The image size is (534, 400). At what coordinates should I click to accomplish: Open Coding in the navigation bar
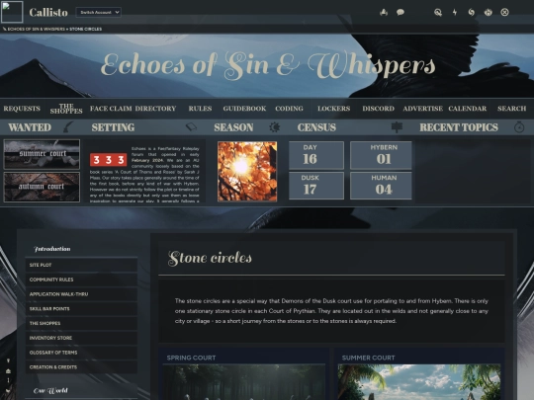pos(289,109)
